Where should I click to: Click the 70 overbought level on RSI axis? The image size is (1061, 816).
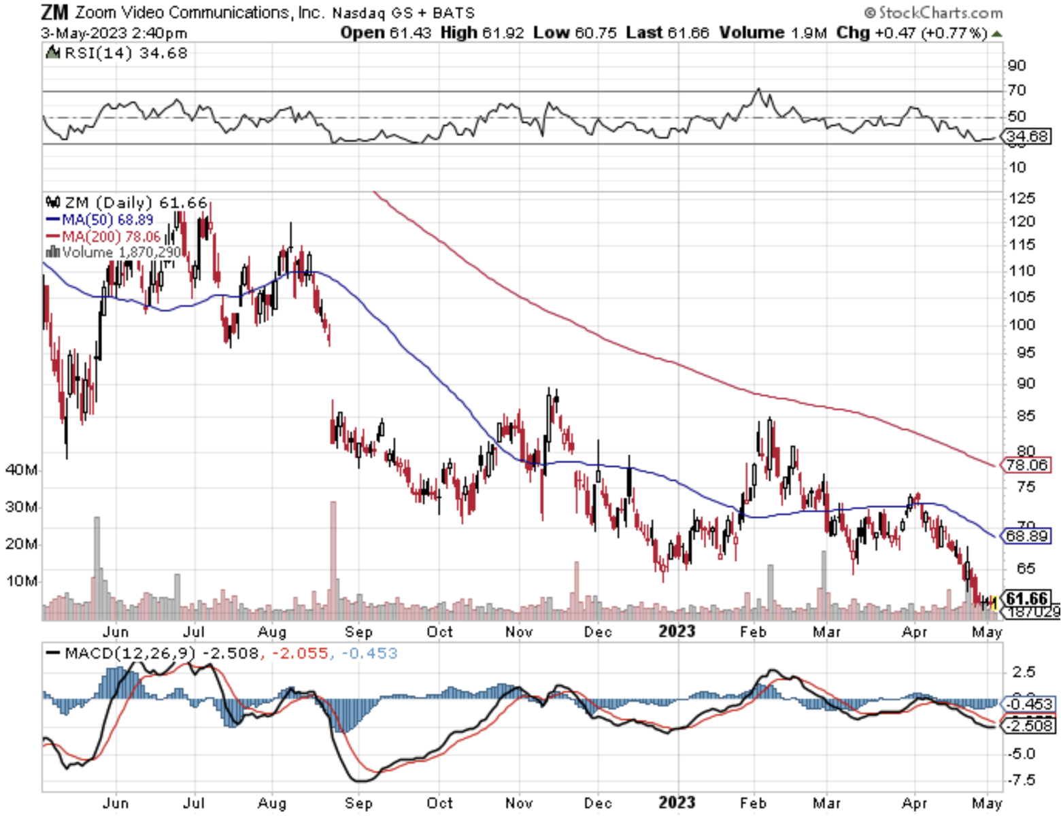[x=1017, y=90]
